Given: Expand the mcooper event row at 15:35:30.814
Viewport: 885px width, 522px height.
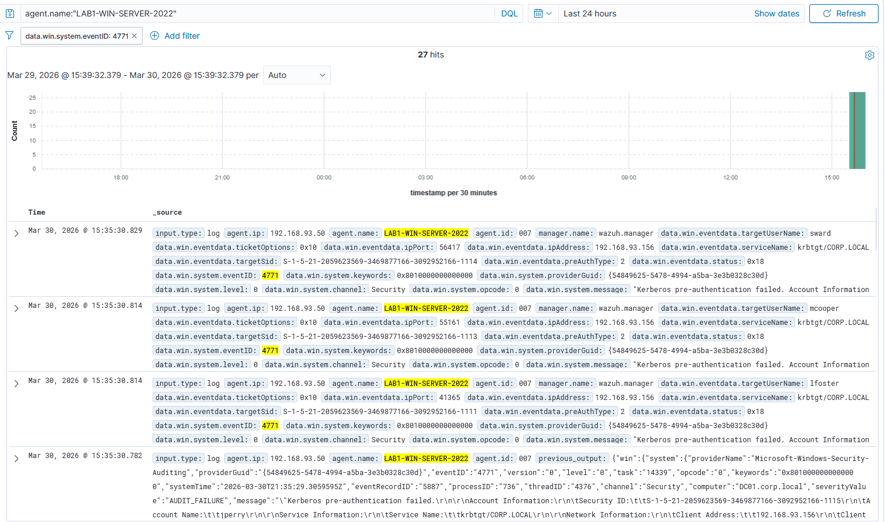Looking at the screenshot, I should pyautogui.click(x=16, y=309).
